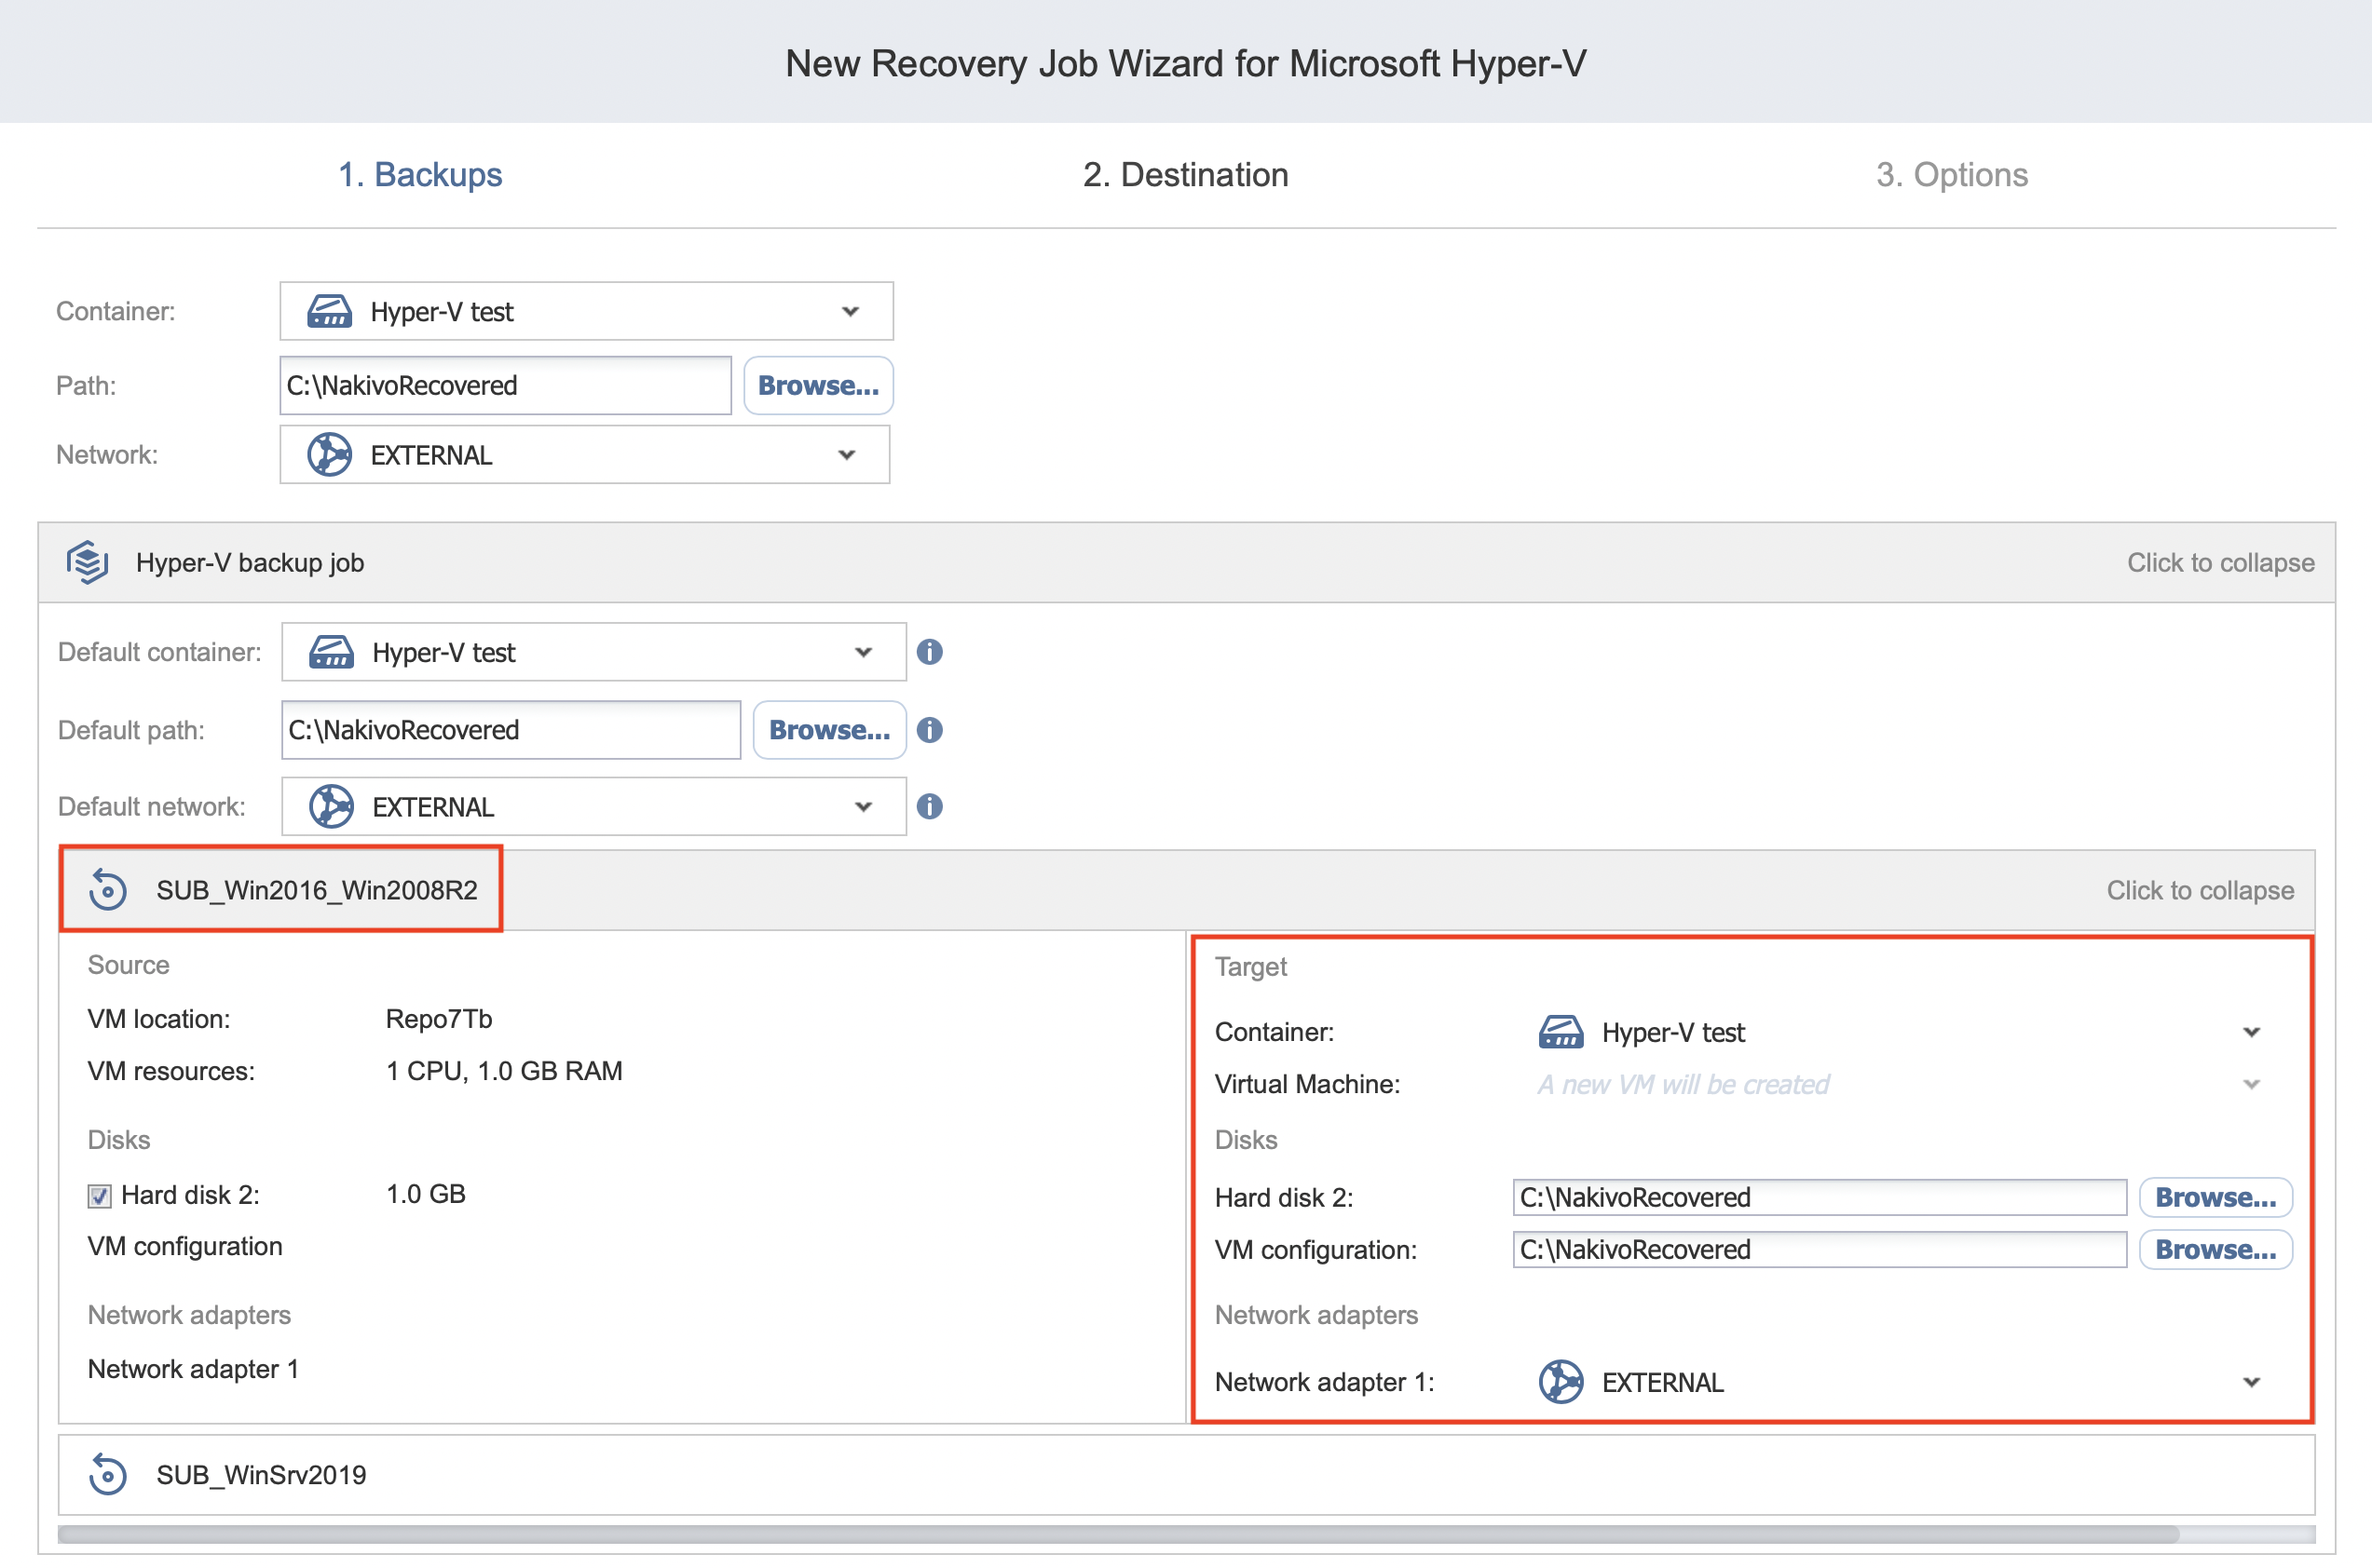Image resolution: width=2372 pixels, height=1568 pixels.
Task: Click the Target Hard disk 2 path field
Action: tap(1820, 1197)
